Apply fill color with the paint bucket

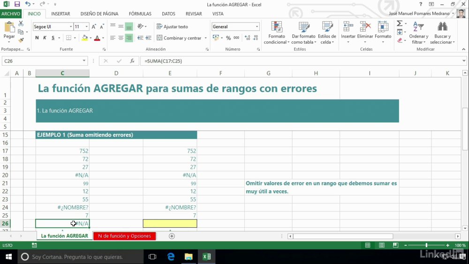point(84,38)
